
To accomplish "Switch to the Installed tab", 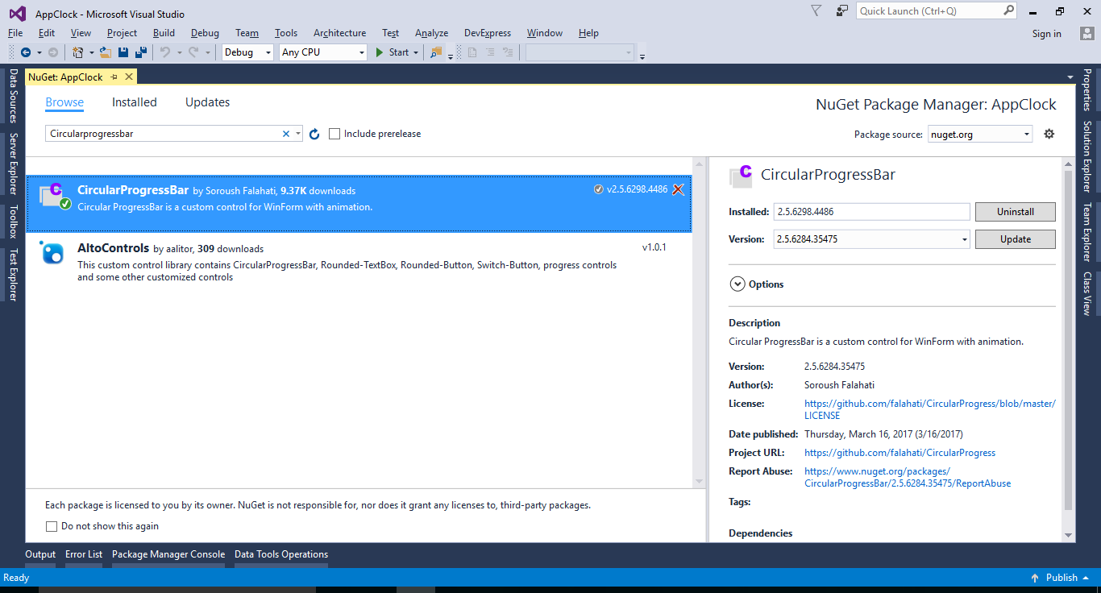I will pos(135,102).
